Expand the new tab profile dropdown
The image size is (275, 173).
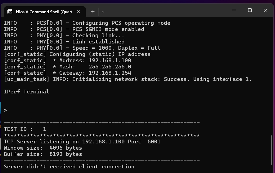(103, 12)
